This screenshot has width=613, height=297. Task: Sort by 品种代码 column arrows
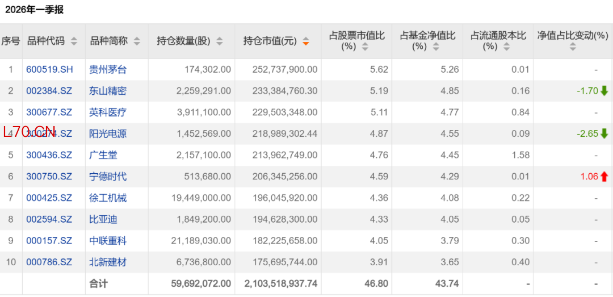click(74, 41)
